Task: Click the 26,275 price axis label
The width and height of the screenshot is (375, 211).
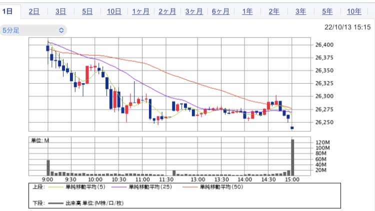Action: click(x=324, y=110)
